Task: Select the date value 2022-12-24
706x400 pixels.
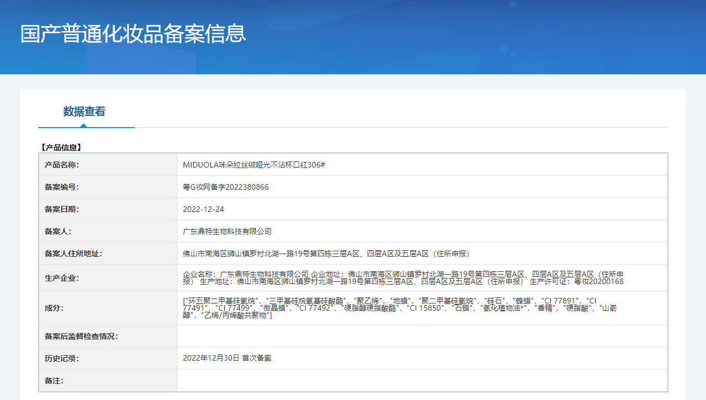Action: click(x=203, y=209)
